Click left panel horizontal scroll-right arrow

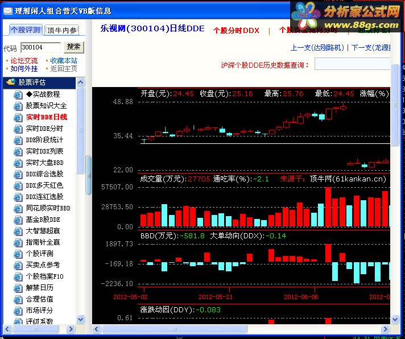pyautogui.click(x=71, y=329)
